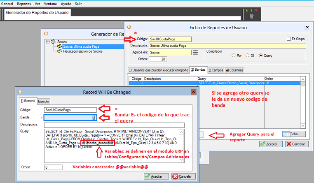Image resolution: width=314 pixels, height=183 pixels.
Task: Select the Rw compiler radio button
Action: [234, 56]
